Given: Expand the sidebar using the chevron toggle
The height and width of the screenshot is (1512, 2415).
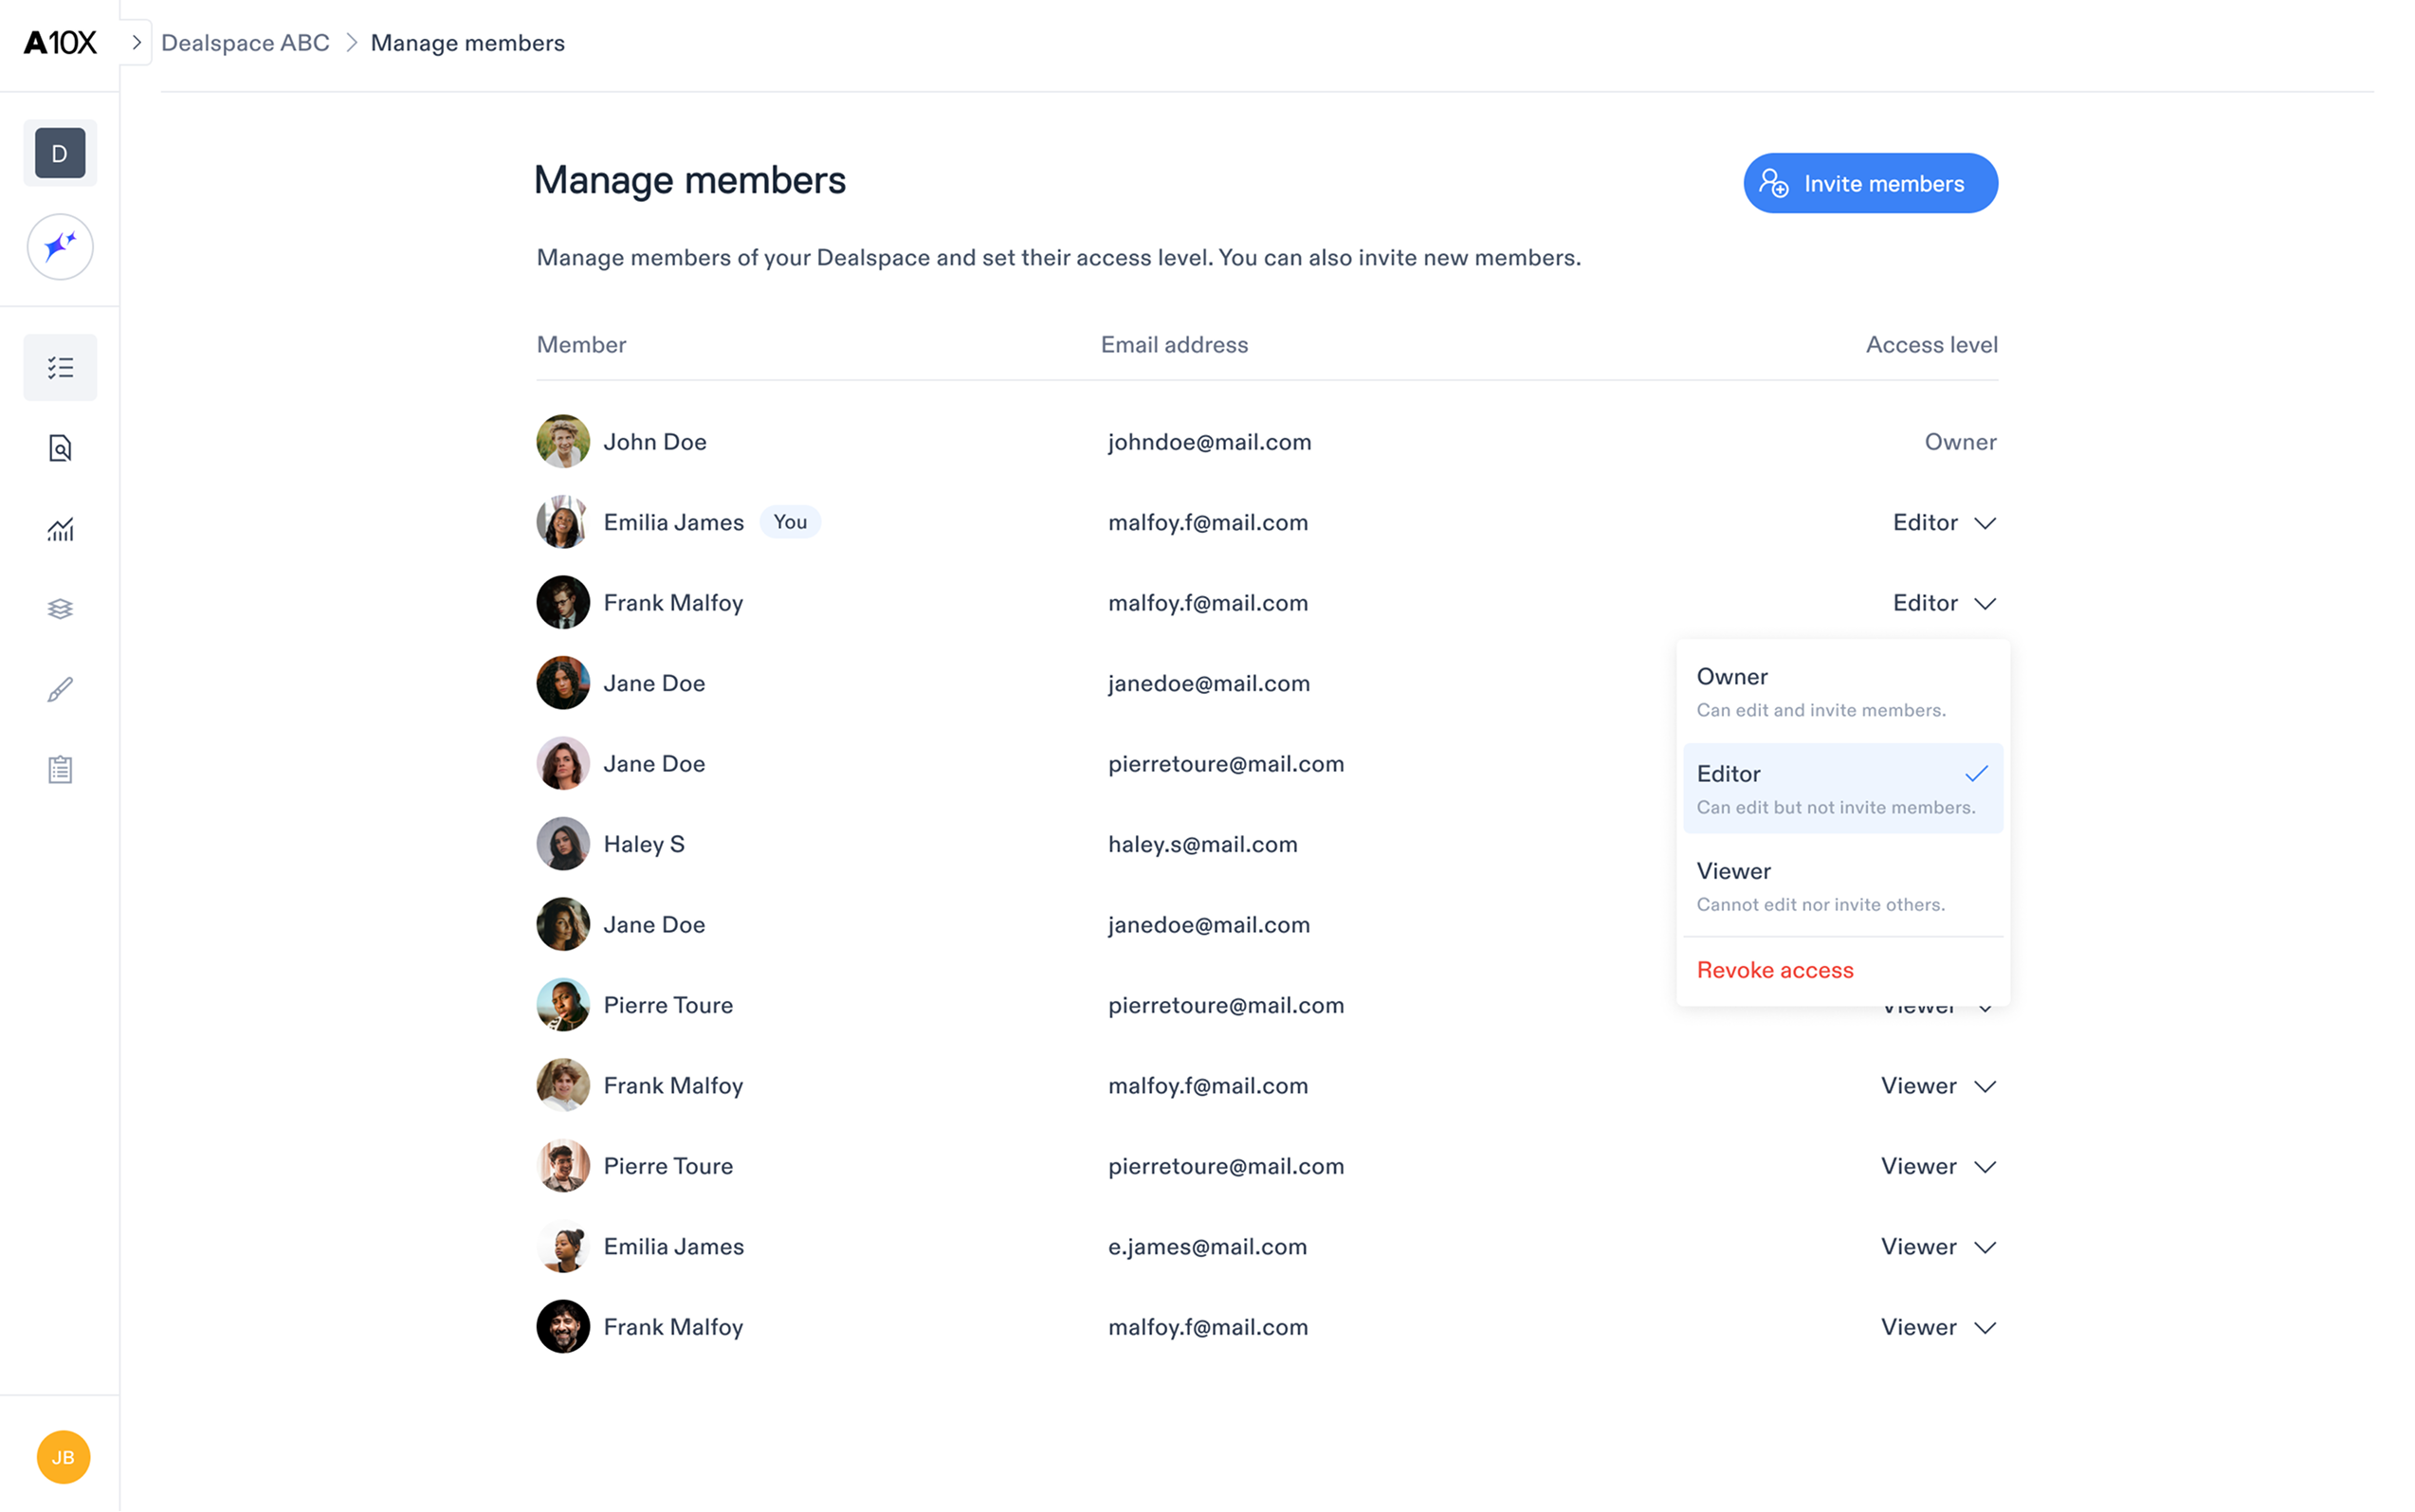Looking at the screenshot, I should click(x=136, y=43).
